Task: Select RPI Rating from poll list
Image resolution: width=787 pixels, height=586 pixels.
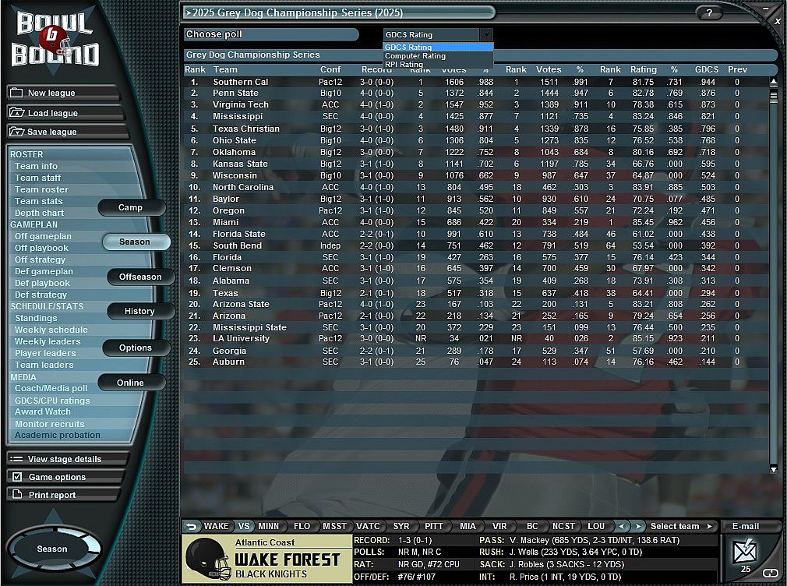Action: point(438,64)
